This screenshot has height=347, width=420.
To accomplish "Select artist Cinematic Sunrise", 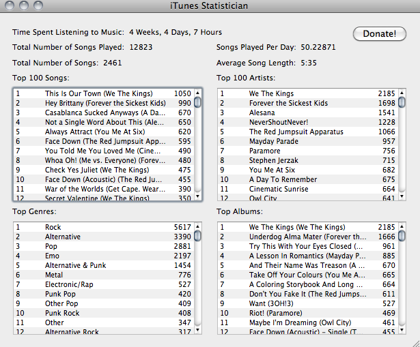I will 308,190.
